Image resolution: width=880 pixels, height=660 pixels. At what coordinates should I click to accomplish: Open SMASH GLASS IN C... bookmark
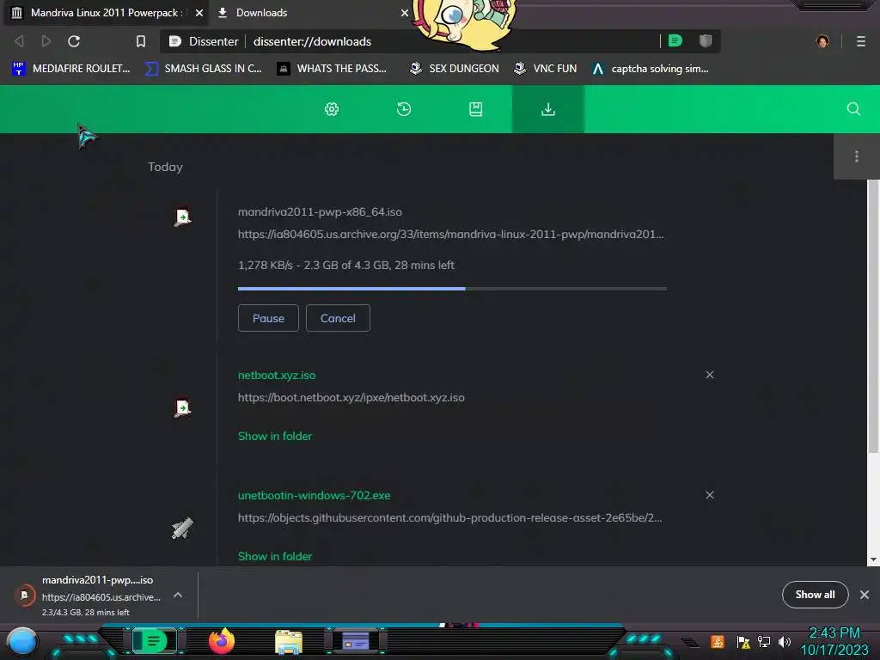click(204, 69)
